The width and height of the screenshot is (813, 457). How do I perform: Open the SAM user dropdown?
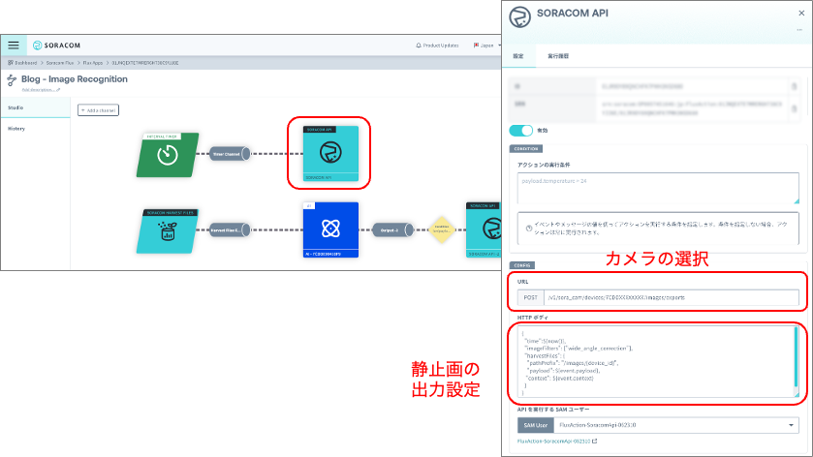tap(676, 425)
